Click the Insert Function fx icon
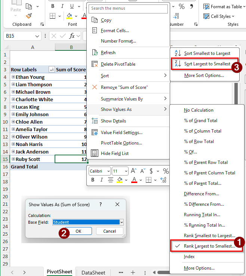246x276 pixels. tap(72, 36)
